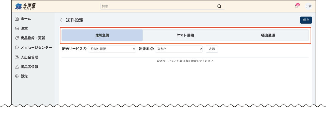
Task: Click the 商品登録・更新 tag icon
Action: coord(17,38)
